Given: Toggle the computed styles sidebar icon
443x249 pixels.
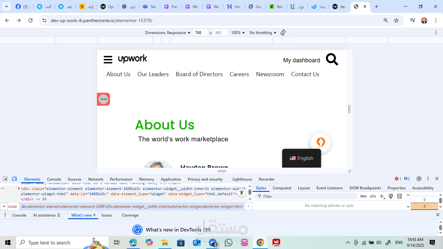Looking at the screenshot, I should pos(400,196).
